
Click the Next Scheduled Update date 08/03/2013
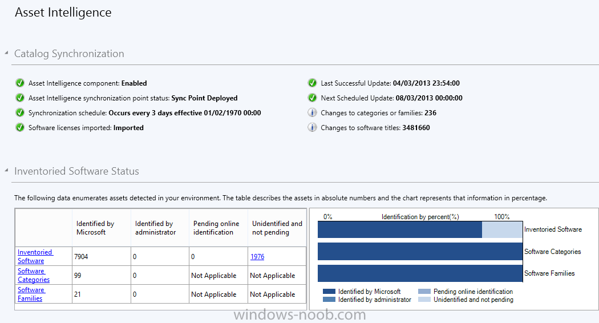pos(429,98)
